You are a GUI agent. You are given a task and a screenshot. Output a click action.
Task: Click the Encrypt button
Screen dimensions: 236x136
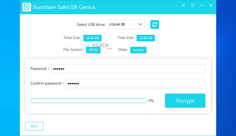(x=185, y=101)
